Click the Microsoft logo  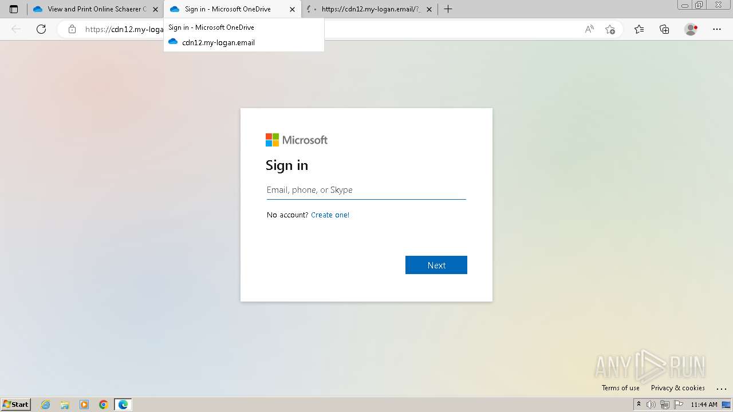pos(297,140)
